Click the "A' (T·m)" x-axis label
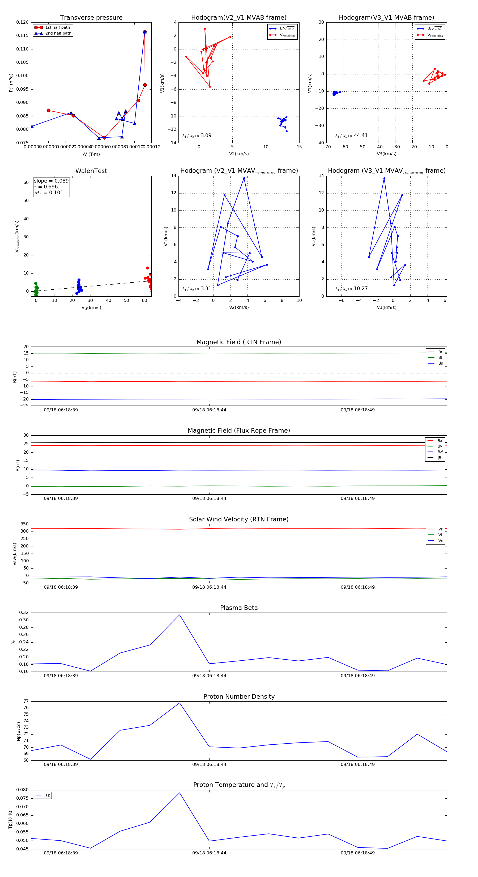Screen dimensions: 478x877 [91, 154]
